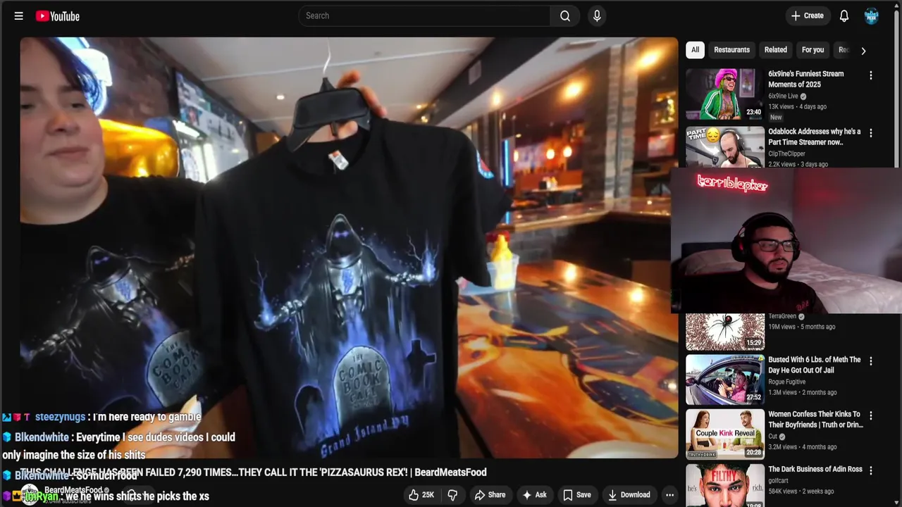The image size is (902, 507).
Task: Select the All filter chip
Action: click(695, 50)
